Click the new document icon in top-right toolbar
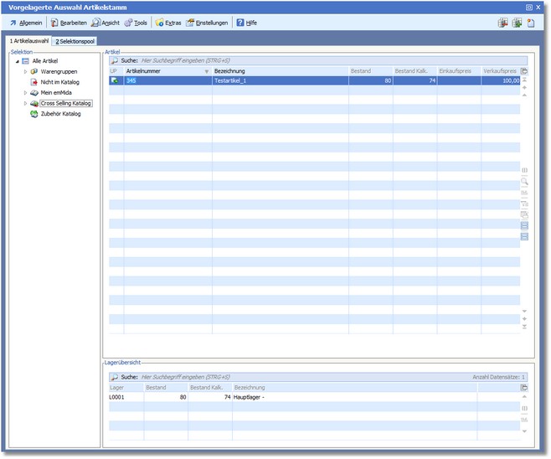The height and width of the screenshot is (459, 551). [x=530, y=23]
